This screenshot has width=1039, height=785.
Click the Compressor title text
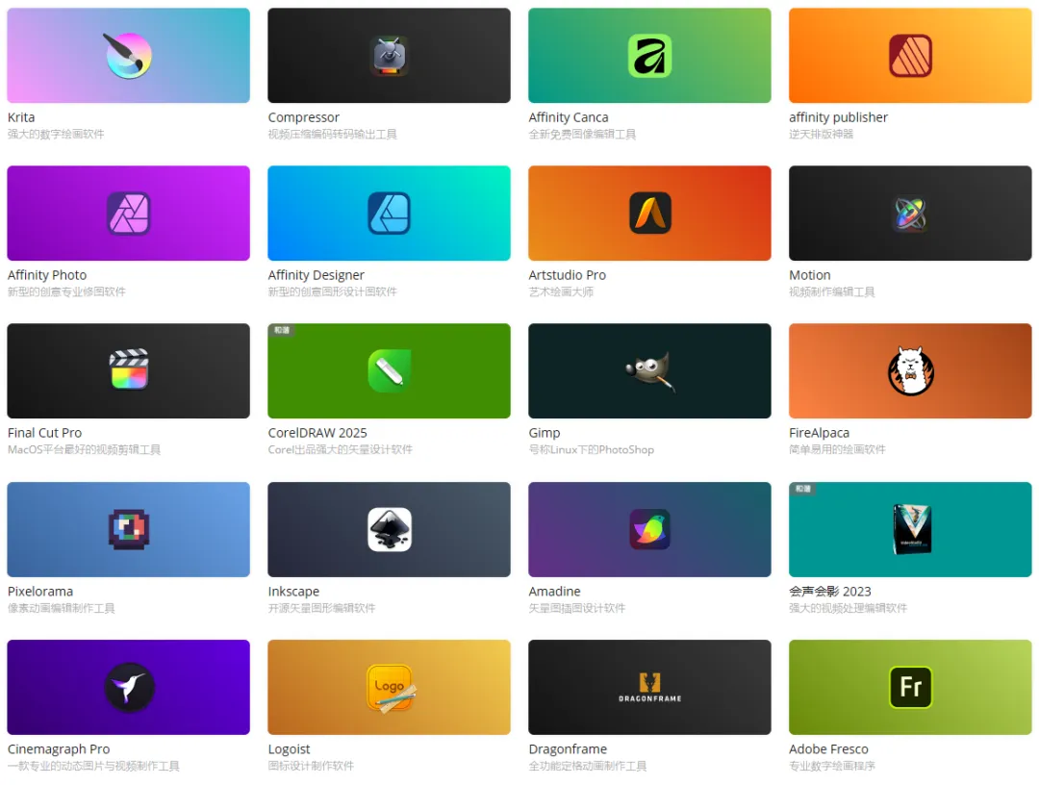point(303,117)
